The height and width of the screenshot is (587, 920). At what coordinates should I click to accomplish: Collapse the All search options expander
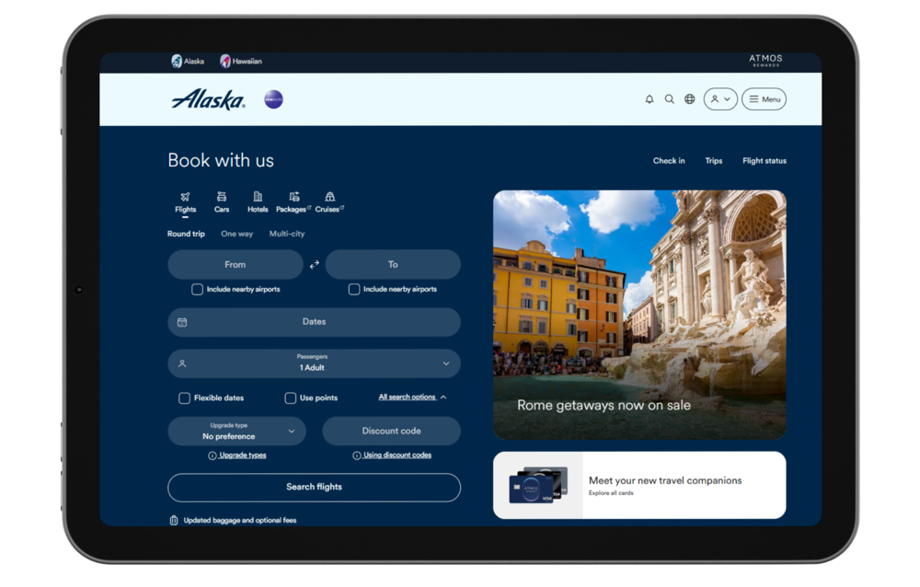click(x=412, y=397)
